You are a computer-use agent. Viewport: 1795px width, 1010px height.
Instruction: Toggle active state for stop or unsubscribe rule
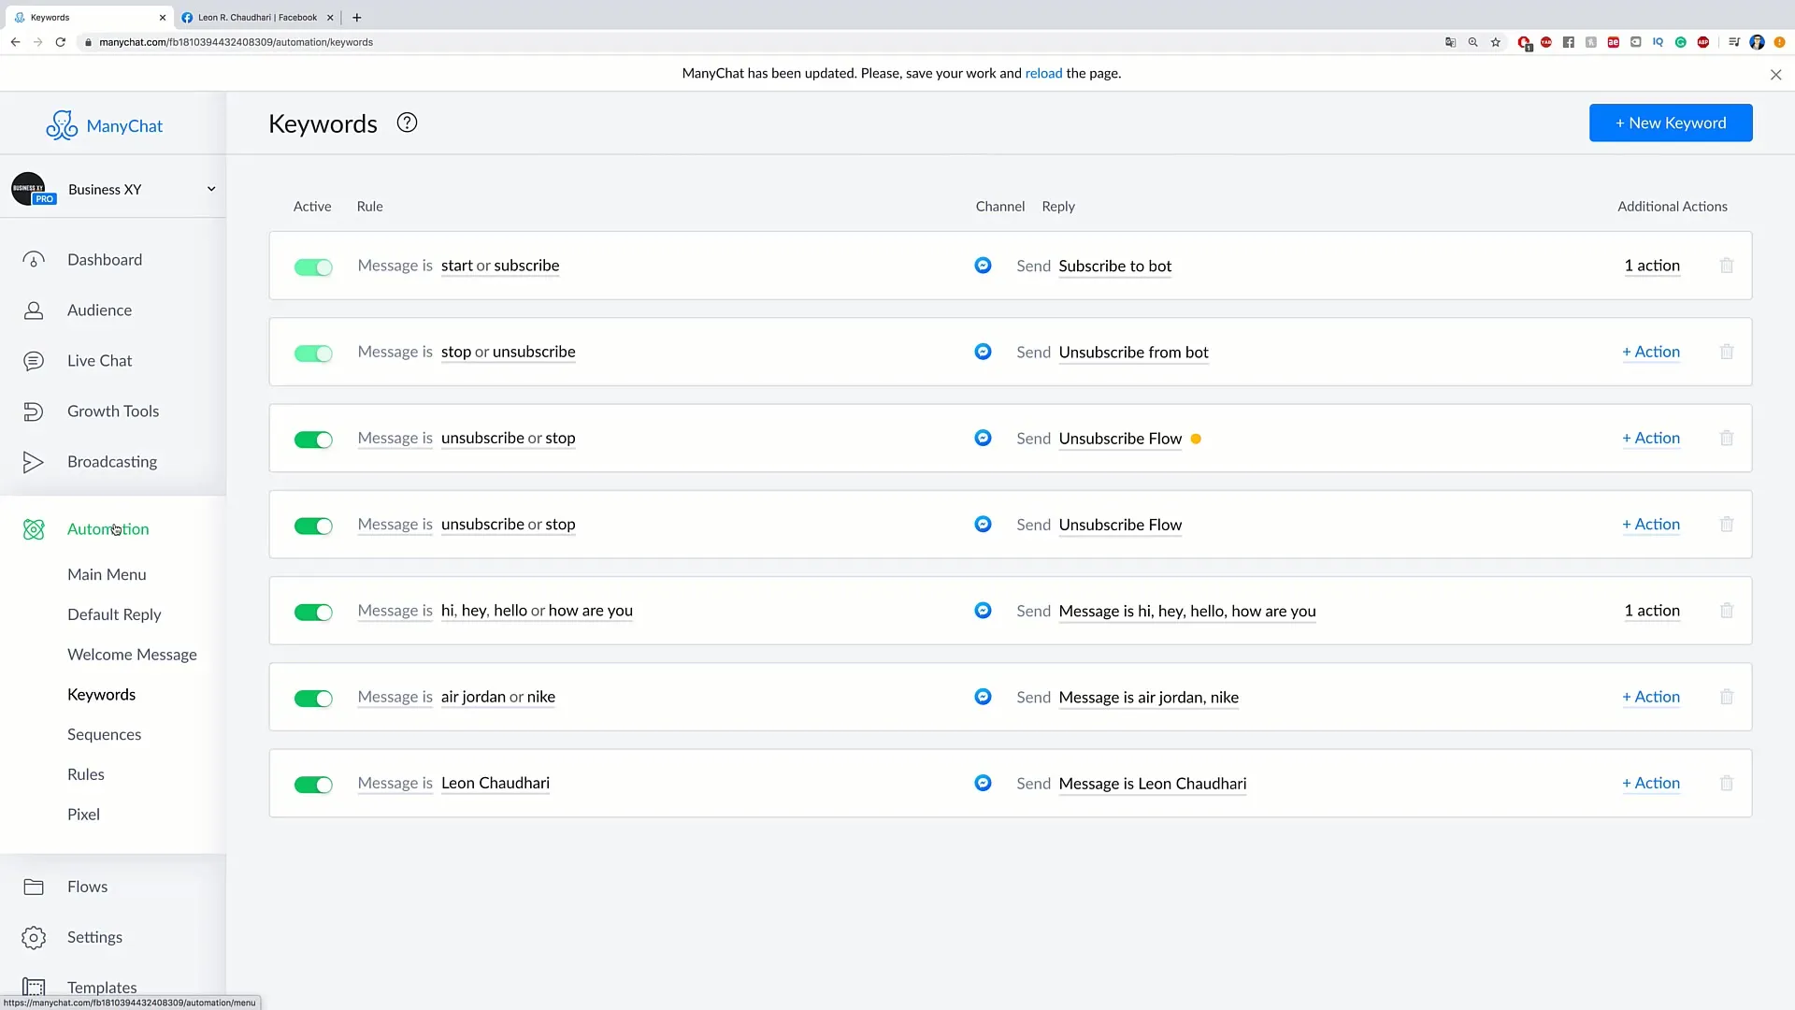pos(313,353)
